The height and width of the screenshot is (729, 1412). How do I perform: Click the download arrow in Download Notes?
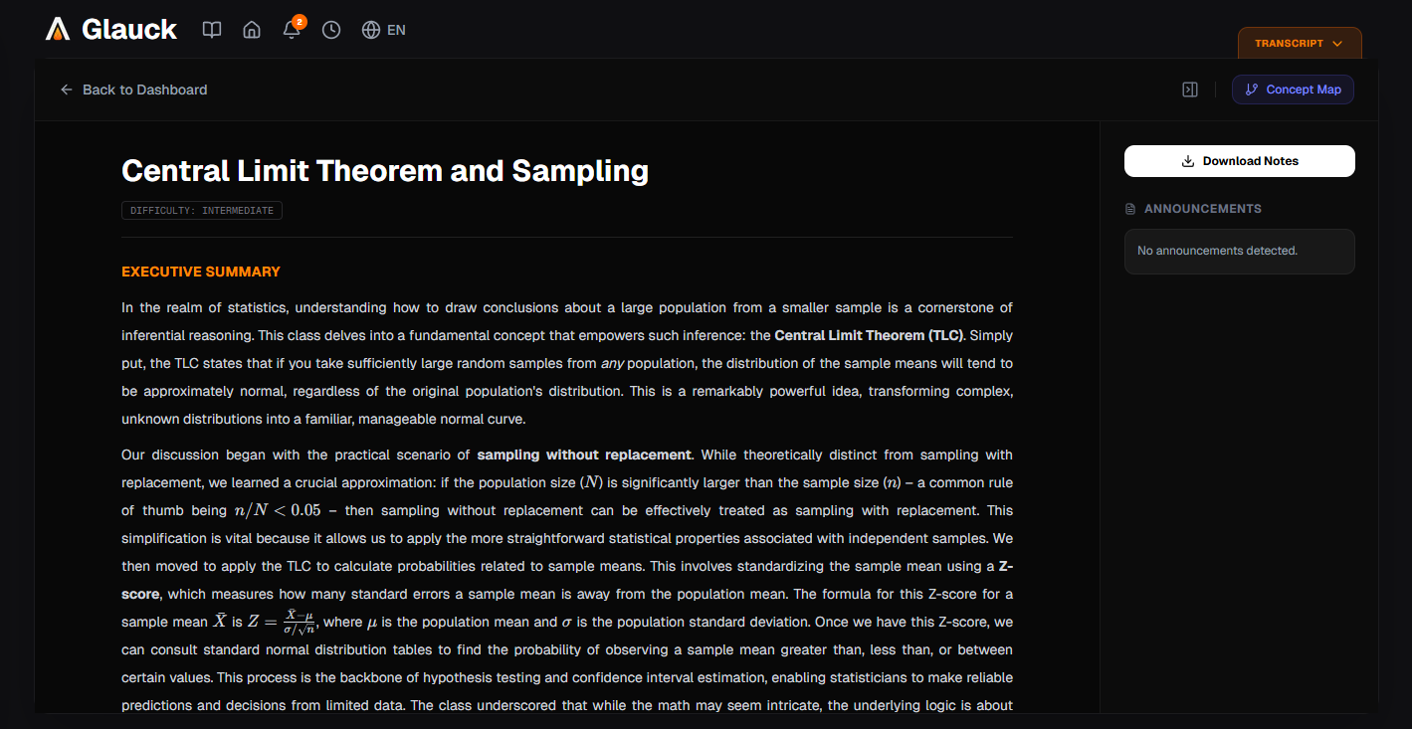point(1186,160)
